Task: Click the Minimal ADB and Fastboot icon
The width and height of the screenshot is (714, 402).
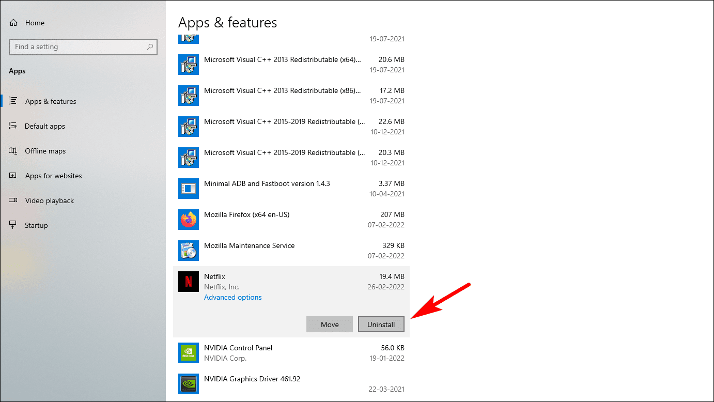Action: click(189, 189)
